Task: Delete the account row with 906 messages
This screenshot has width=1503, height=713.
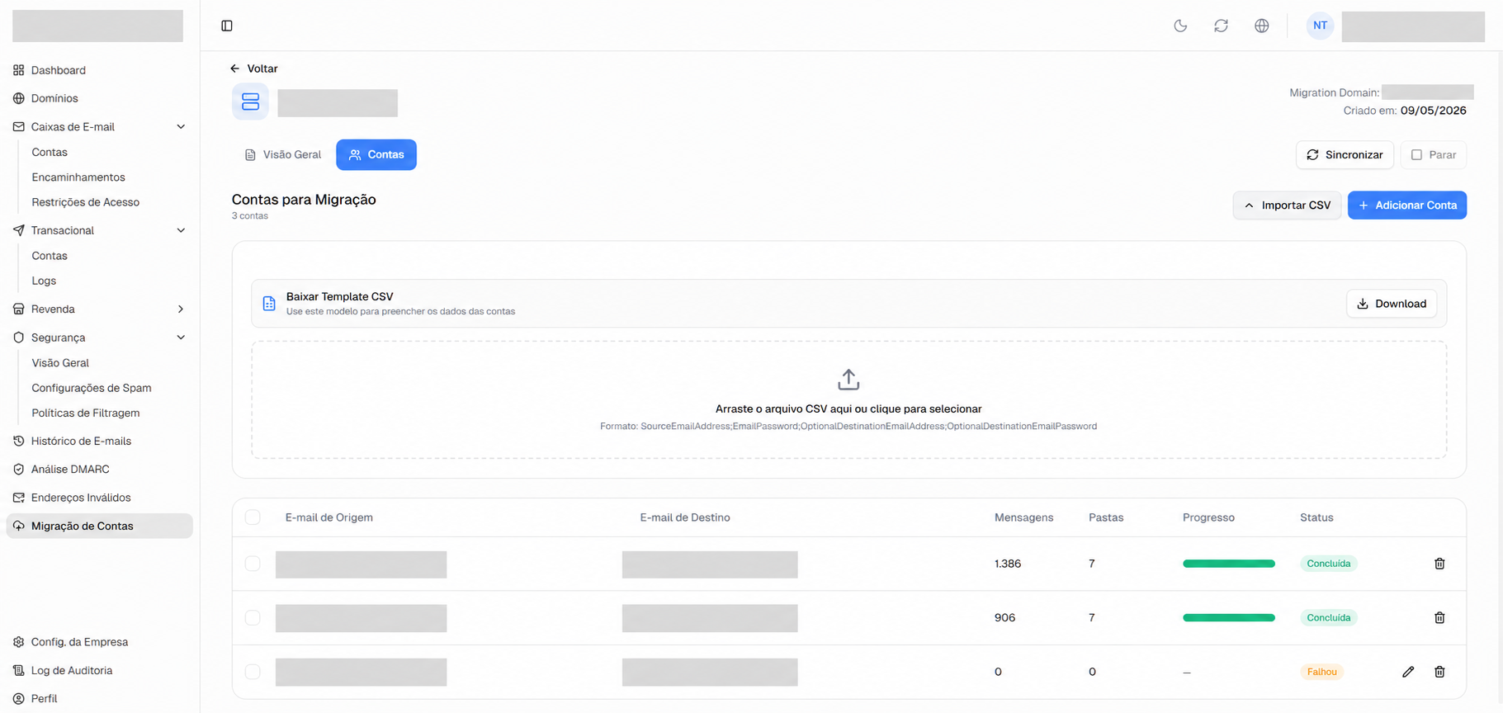Action: tap(1439, 617)
